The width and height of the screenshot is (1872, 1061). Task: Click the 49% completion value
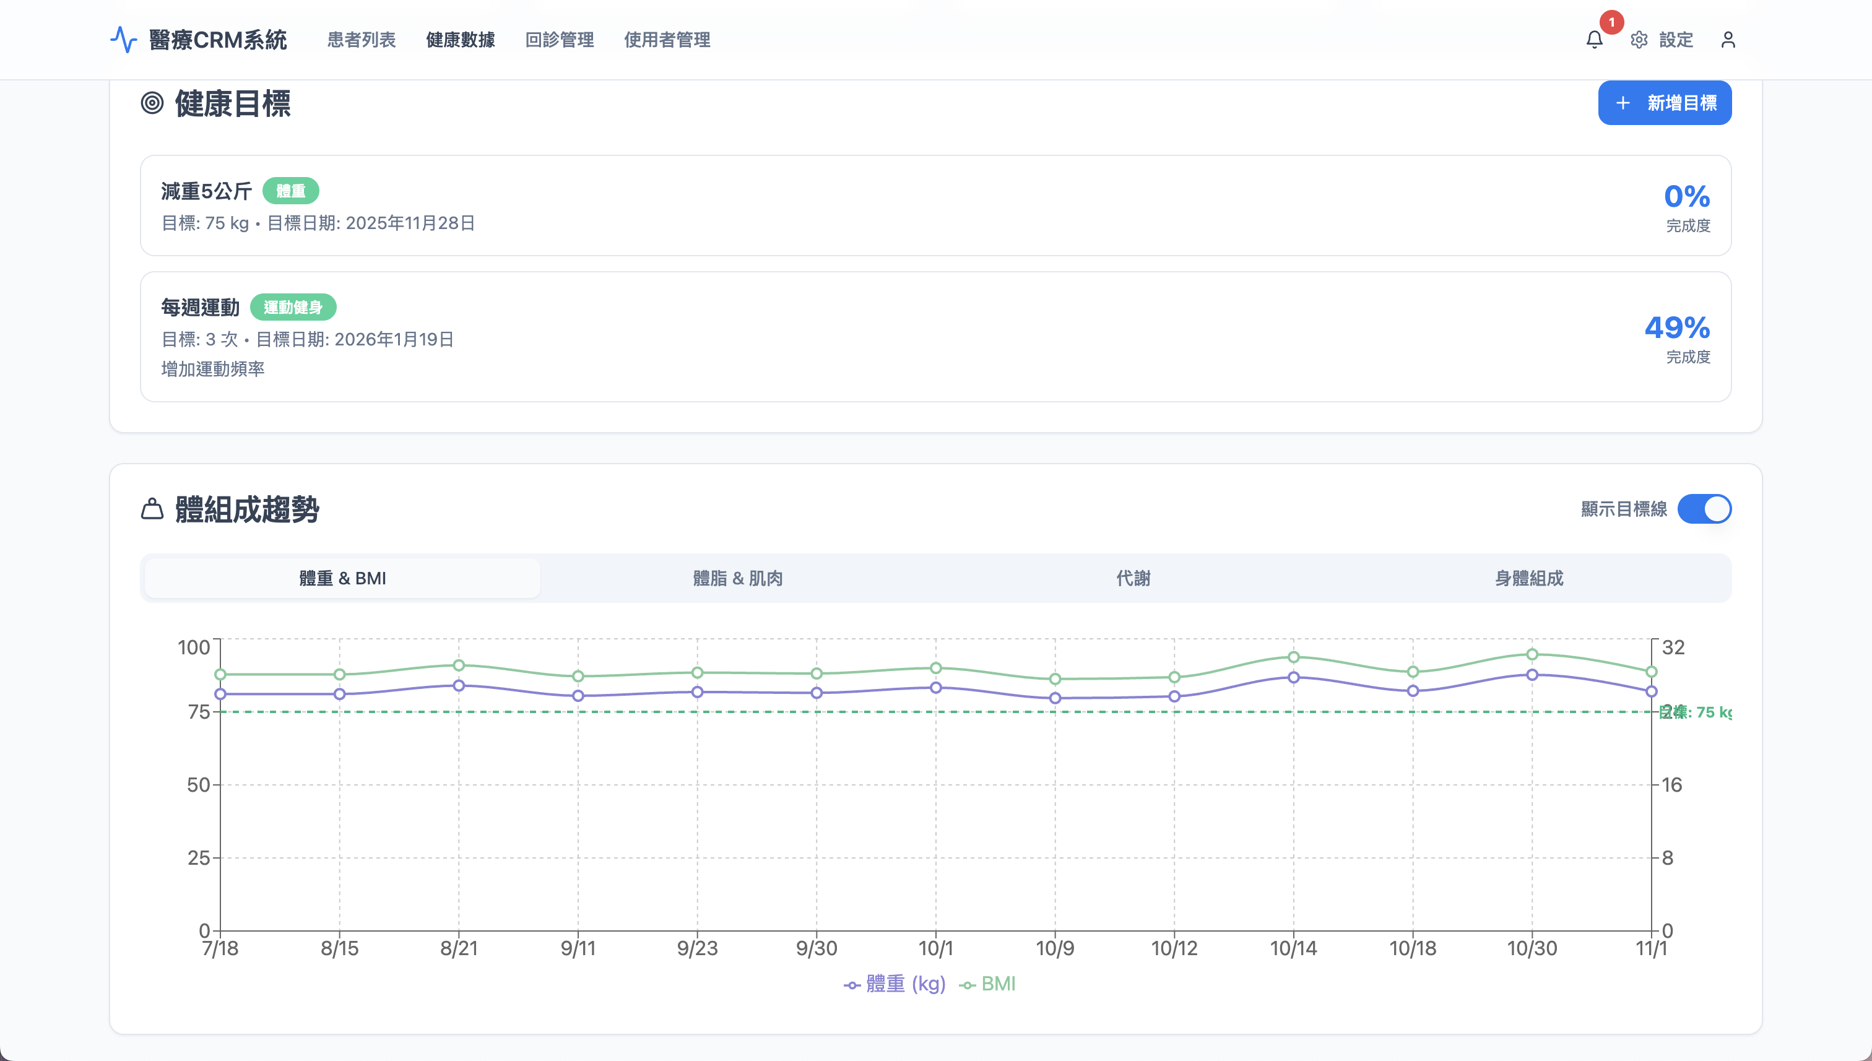pyautogui.click(x=1678, y=327)
